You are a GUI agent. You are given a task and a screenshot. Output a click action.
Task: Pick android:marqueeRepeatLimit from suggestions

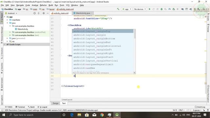103,64
